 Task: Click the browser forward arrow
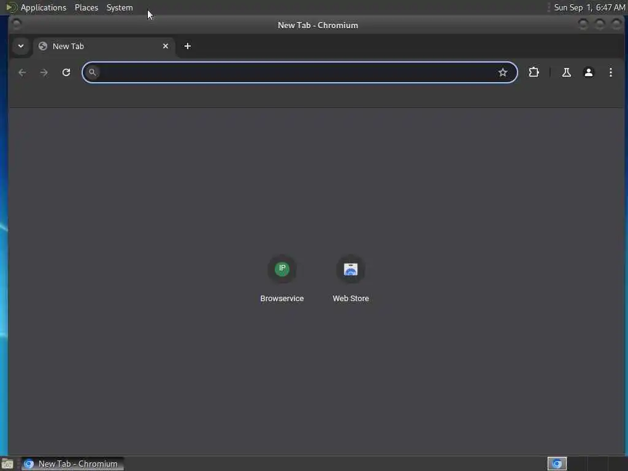click(x=44, y=72)
